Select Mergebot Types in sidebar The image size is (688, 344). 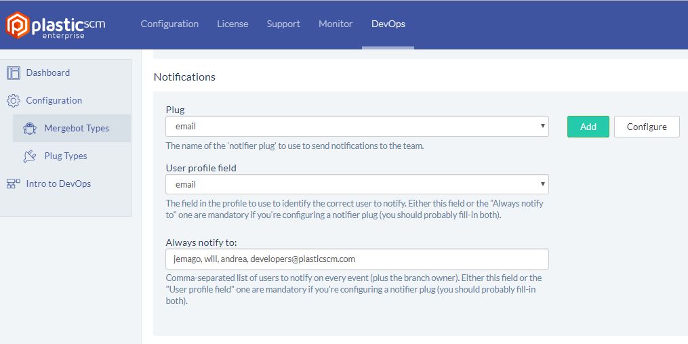[77, 129]
